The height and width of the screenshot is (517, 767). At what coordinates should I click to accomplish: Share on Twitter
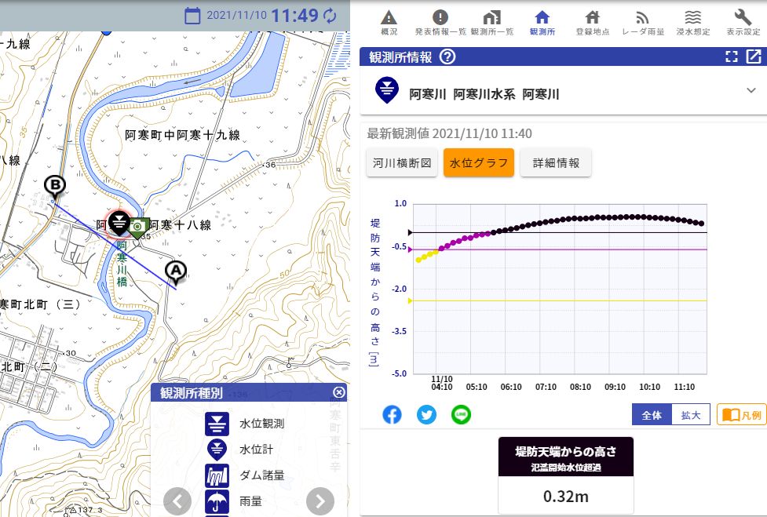426,415
